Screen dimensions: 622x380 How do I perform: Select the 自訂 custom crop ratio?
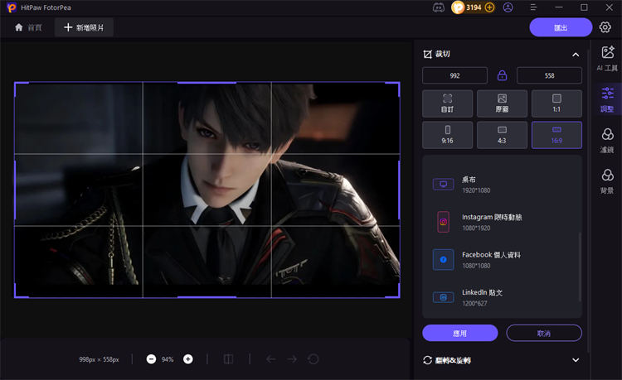click(x=448, y=103)
